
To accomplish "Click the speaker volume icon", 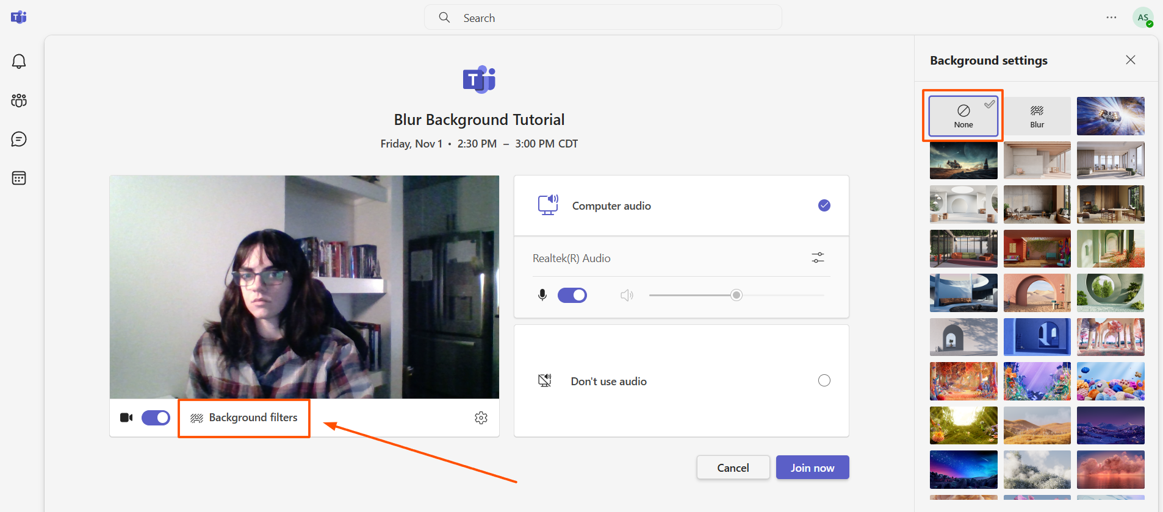I will (627, 296).
